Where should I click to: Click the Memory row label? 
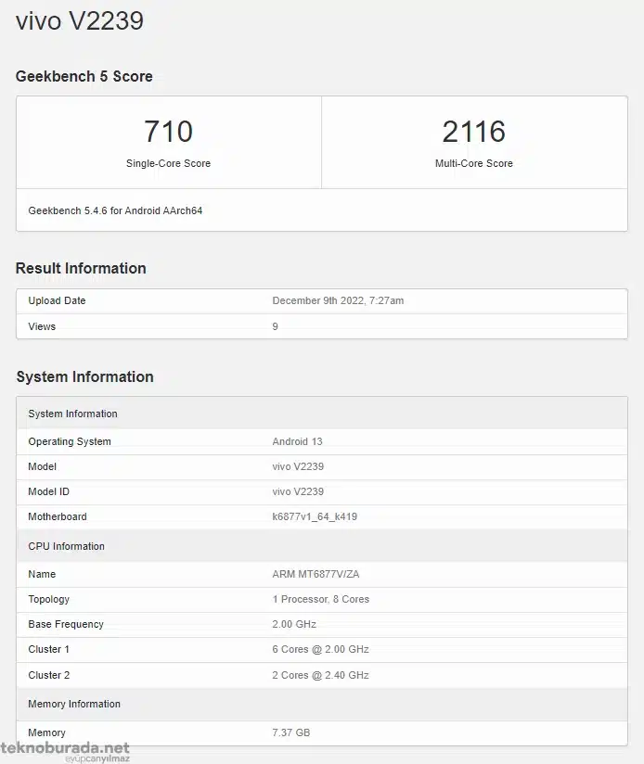point(46,732)
